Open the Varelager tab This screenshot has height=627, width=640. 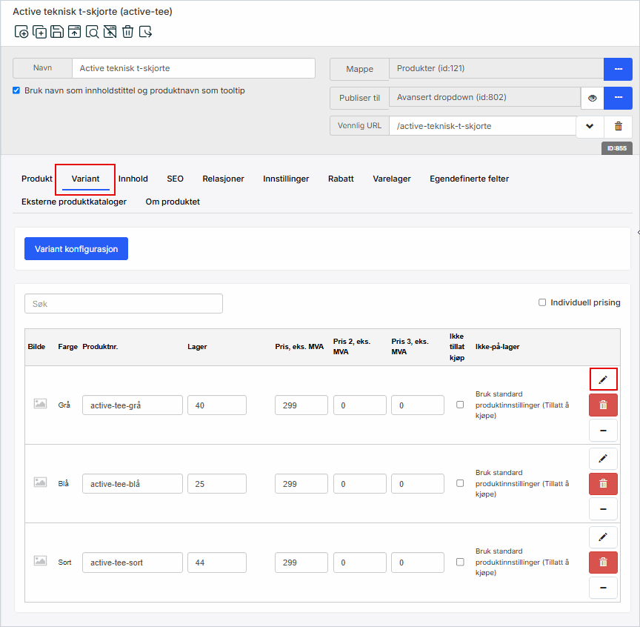[x=392, y=179]
